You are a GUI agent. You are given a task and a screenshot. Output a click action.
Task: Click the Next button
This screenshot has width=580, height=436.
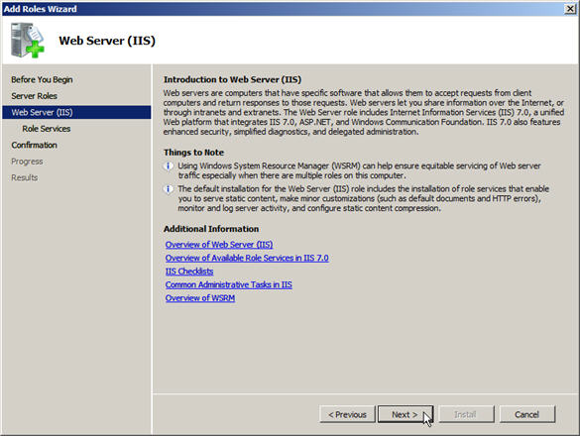[406, 414]
